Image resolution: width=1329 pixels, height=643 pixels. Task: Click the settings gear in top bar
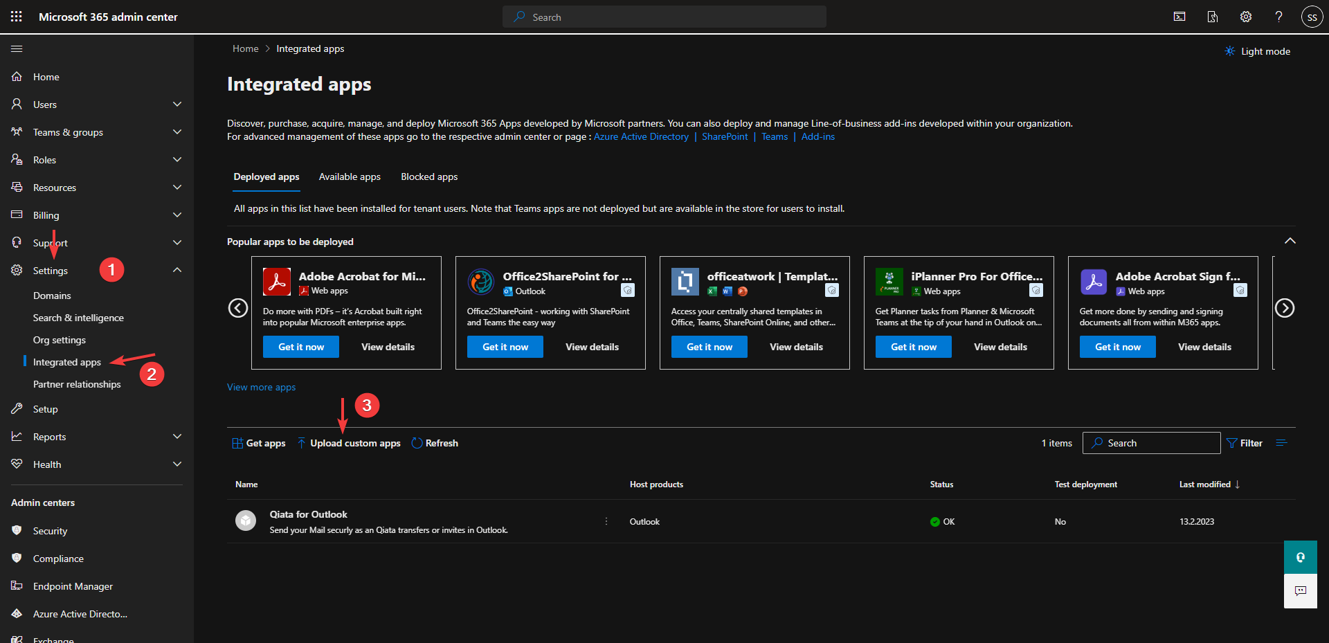coord(1246,17)
